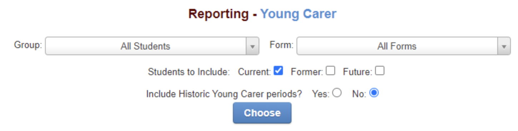Viewport: 518px width, 131px height.
Task: Open the Group dropdown arrow
Action: tap(253, 46)
